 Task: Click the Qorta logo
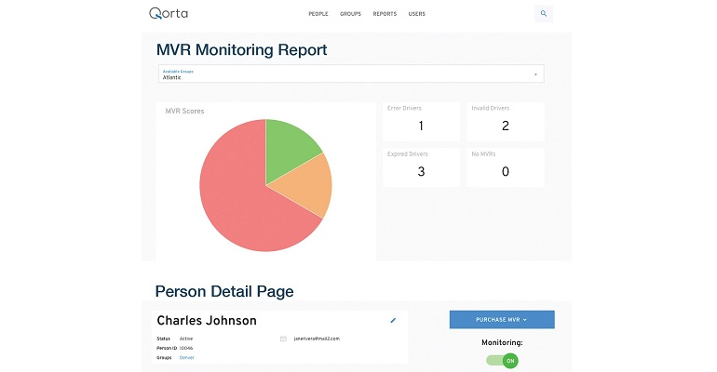[173, 14]
